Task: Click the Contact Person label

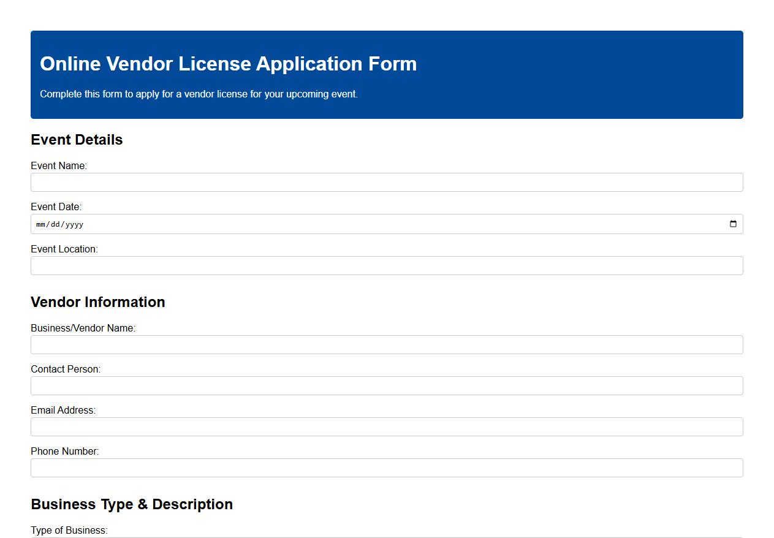Action: (66, 369)
